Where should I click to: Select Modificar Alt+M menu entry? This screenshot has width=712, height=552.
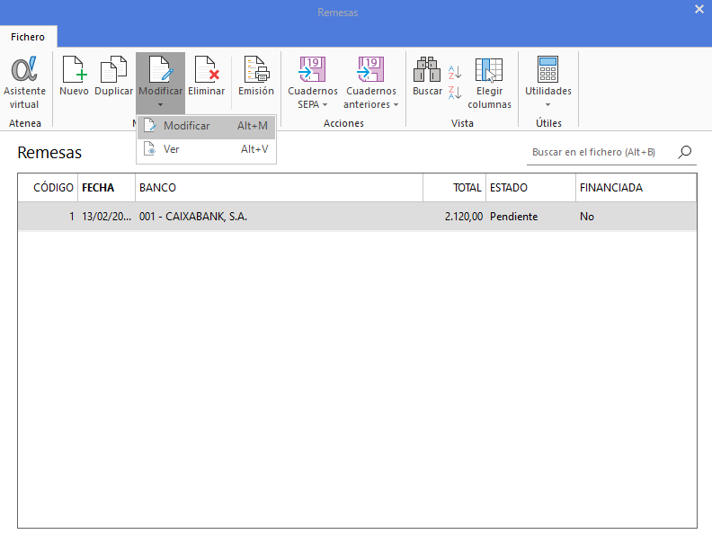point(206,126)
